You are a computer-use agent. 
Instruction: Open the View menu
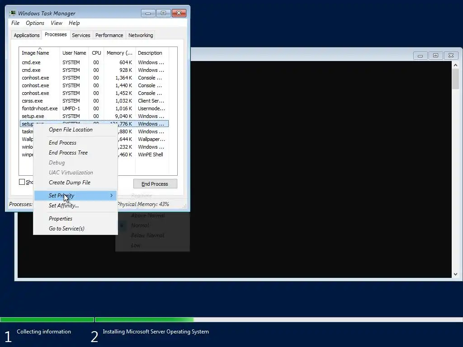[57, 23]
